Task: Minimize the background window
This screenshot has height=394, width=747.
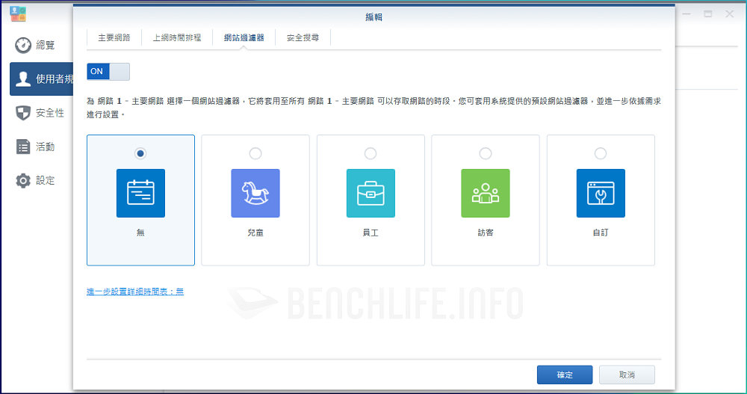Action: pos(686,14)
